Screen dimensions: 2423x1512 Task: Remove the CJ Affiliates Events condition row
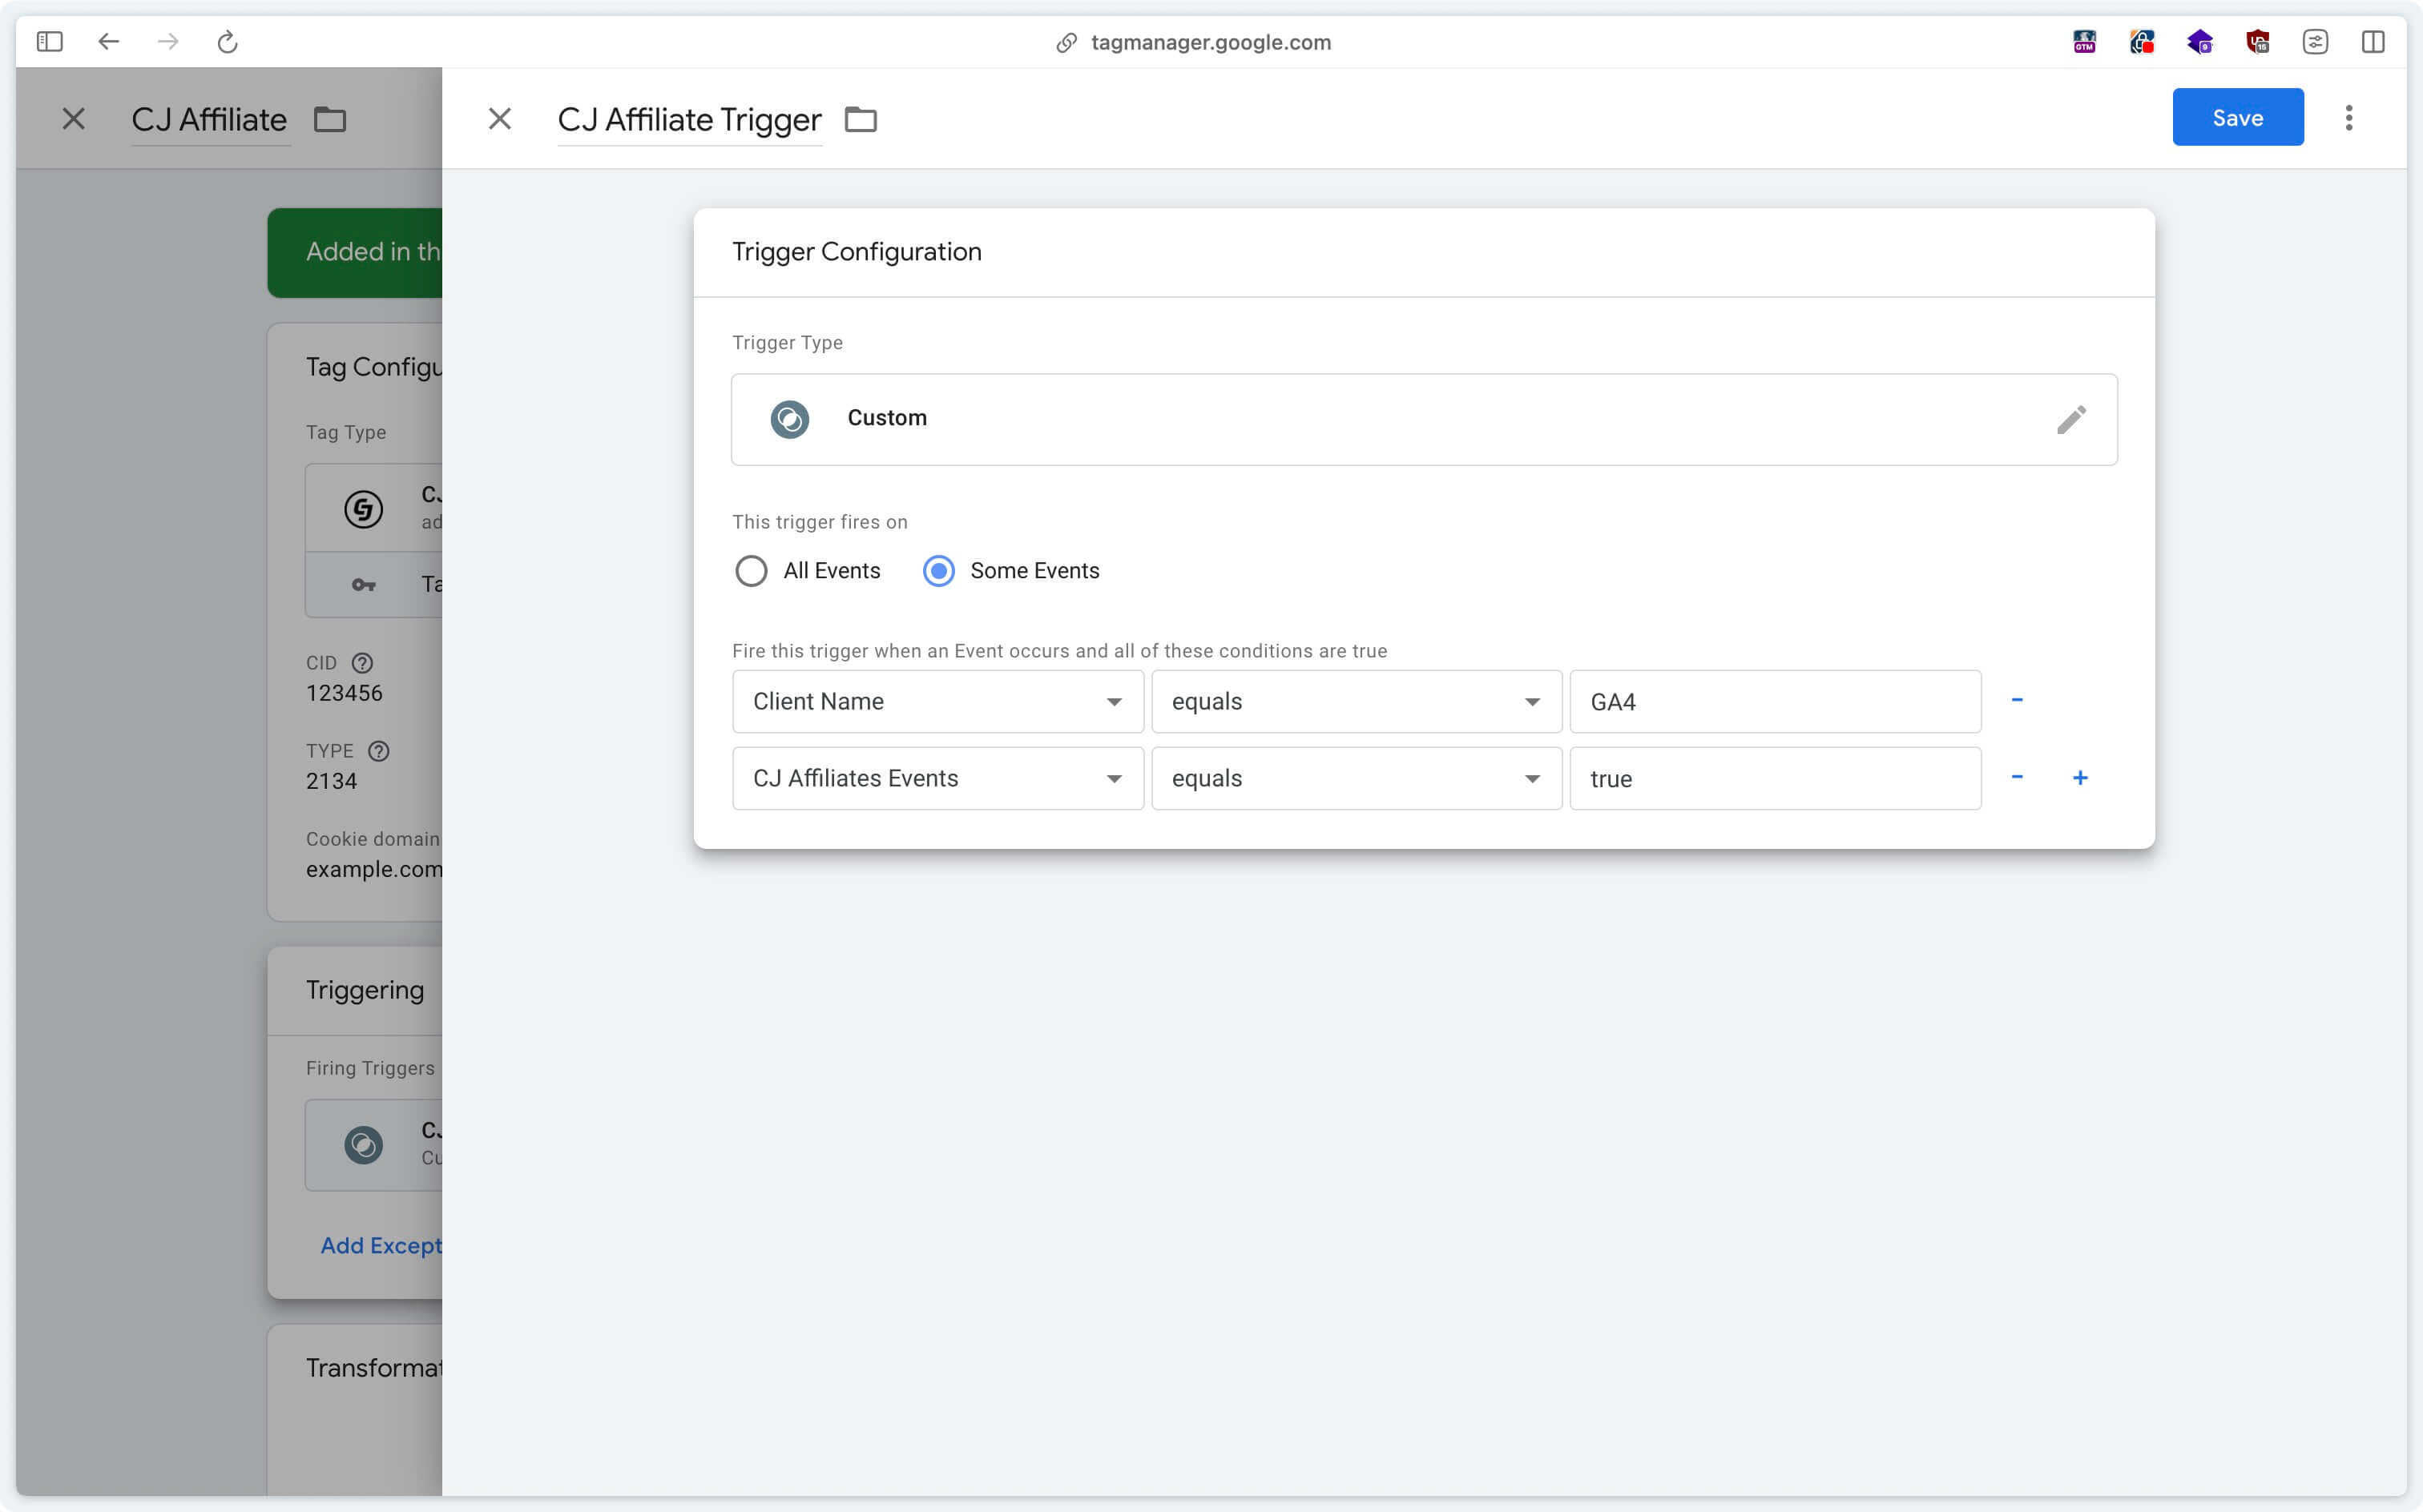tap(2017, 777)
